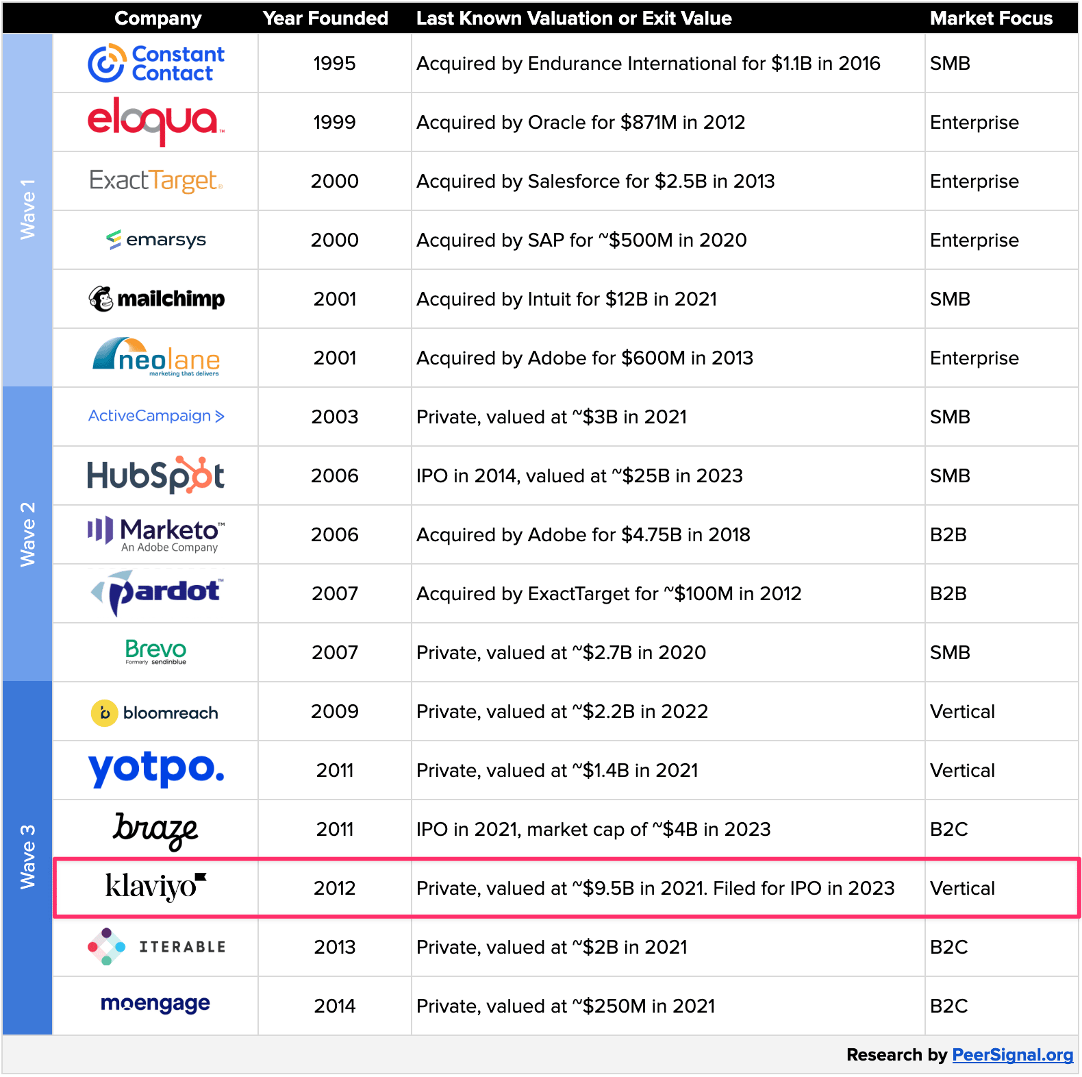Select the year 2013 cell
The width and height of the screenshot is (1082, 1077).
[334, 948]
